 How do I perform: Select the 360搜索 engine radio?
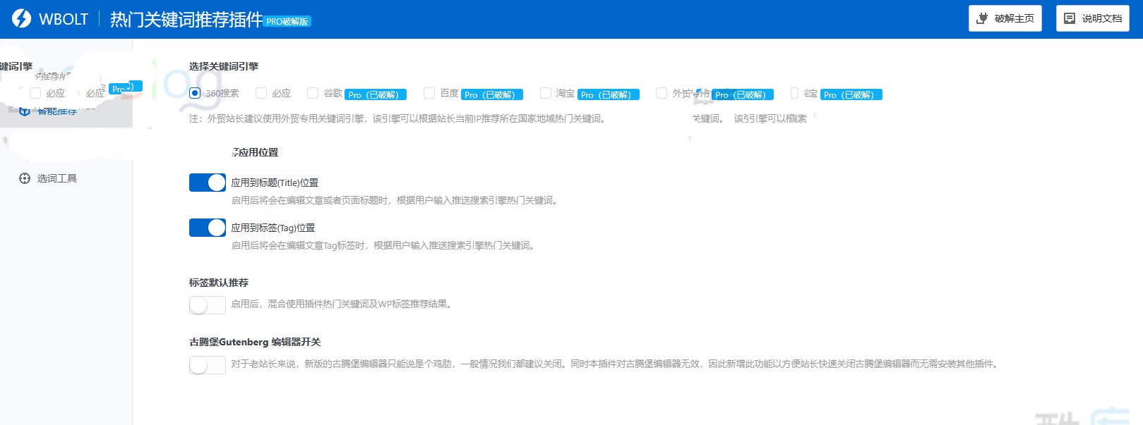[x=195, y=93]
